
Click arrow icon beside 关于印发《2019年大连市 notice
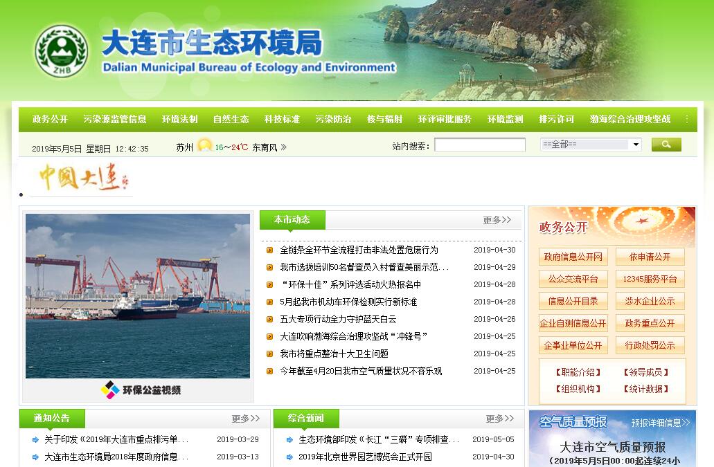[35, 440]
